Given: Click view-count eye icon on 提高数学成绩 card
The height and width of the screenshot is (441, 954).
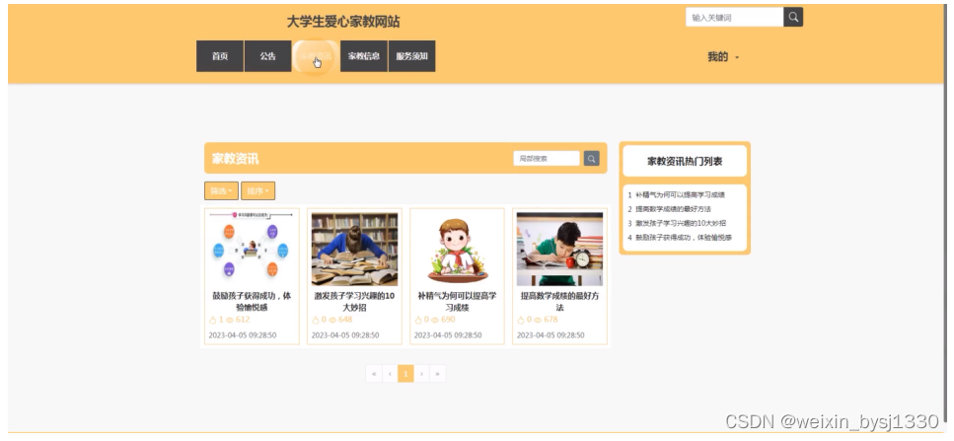Looking at the screenshot, I should click(539, 320).
